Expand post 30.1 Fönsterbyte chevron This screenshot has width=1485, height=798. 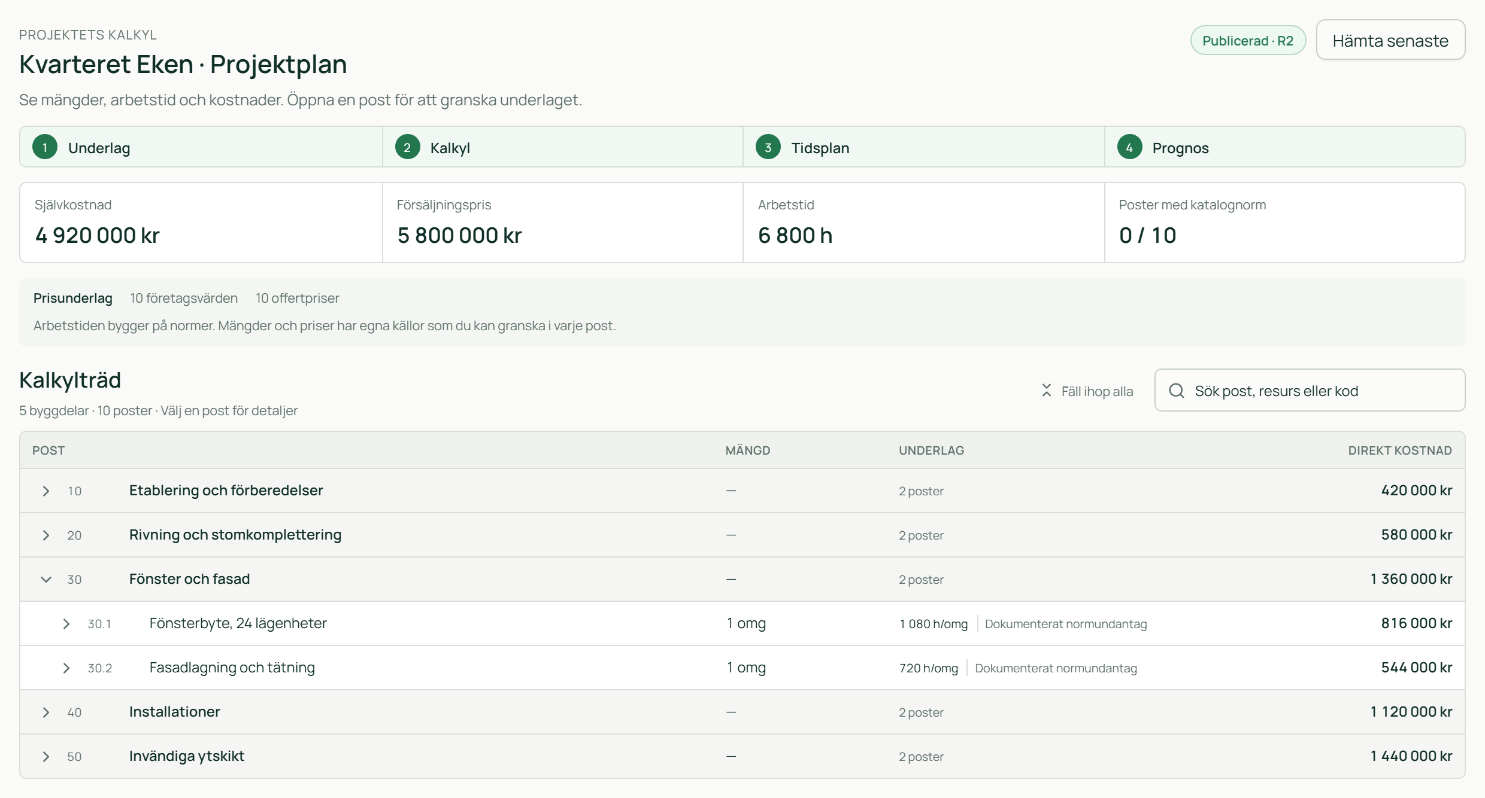[x=66, y=624]
